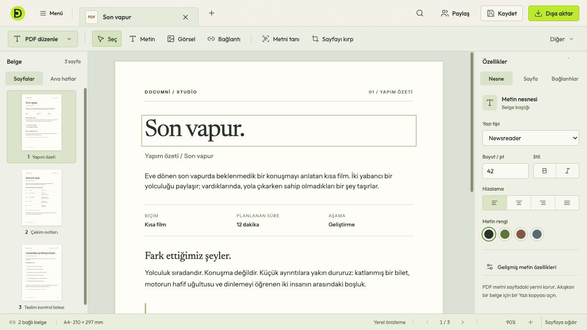Add a new tab with plus icon
The width and height of the screenshot is (587, 330).
coord(211,13)
